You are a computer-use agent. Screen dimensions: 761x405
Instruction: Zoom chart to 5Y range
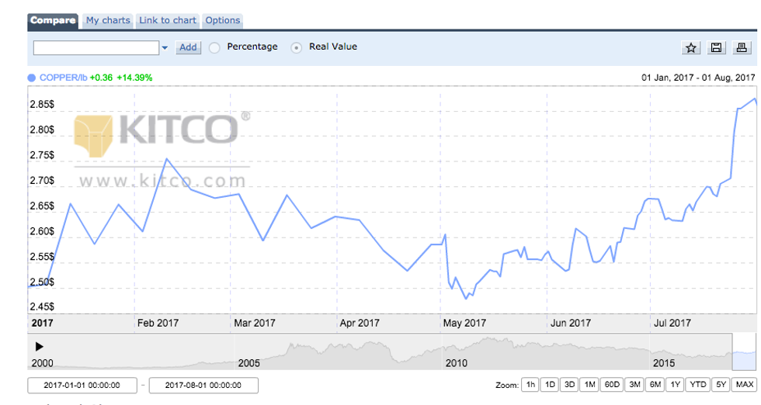721,385
